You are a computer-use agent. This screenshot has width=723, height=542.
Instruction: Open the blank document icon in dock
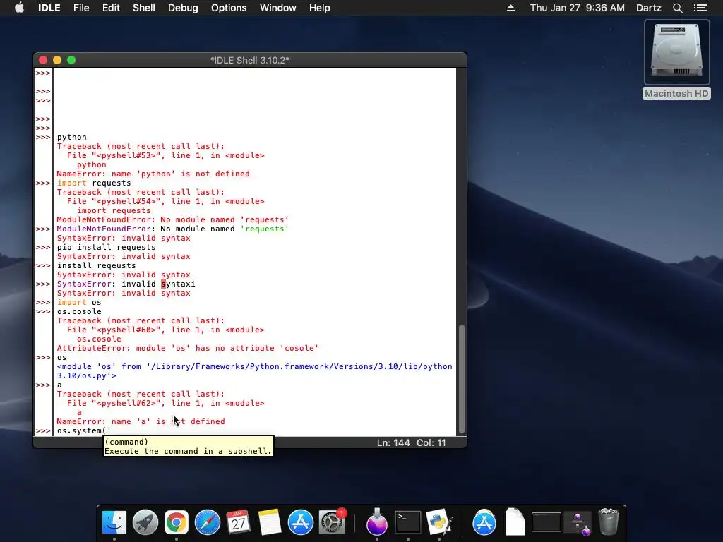pyautogui.click(x=515, y=523)
